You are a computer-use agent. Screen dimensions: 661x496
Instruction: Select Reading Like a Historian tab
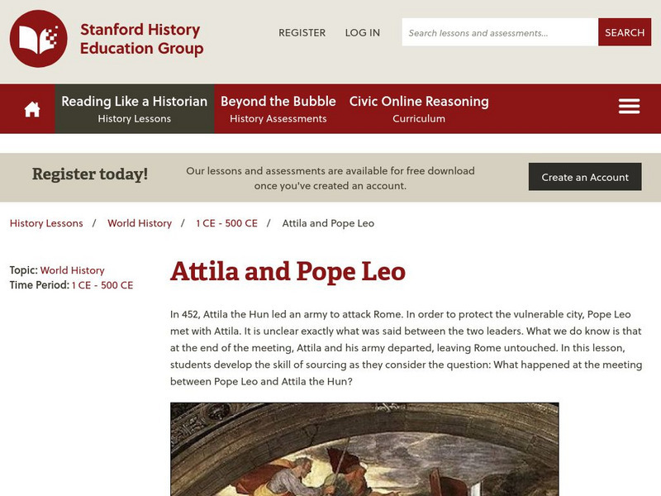135,108
